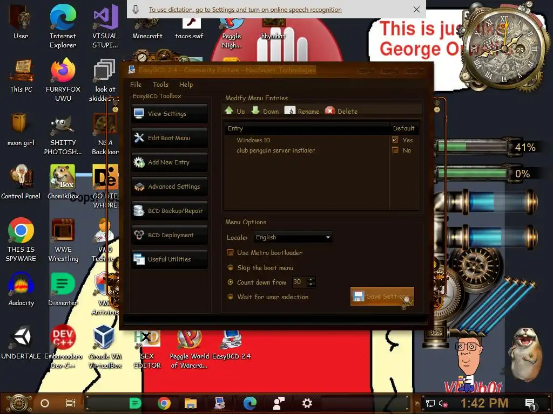Open the User desktop icon
553x414 pixels.
click(21, 21)
